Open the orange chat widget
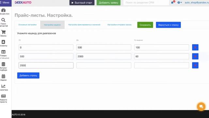 pyautogui.click(x=201, y=107)
